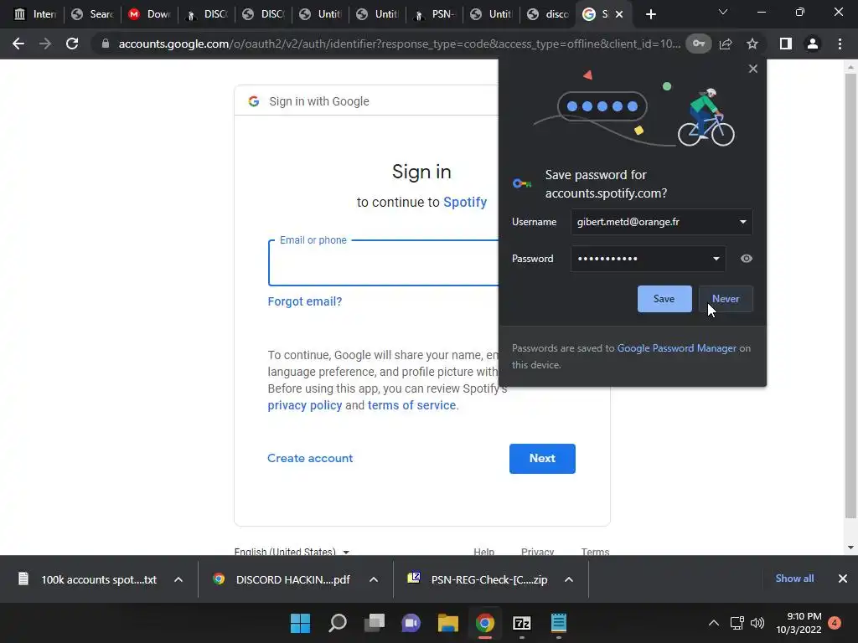Screen dimensions: 858x643
Task: Open the privacy policy link
Action: tap(305, 406)
